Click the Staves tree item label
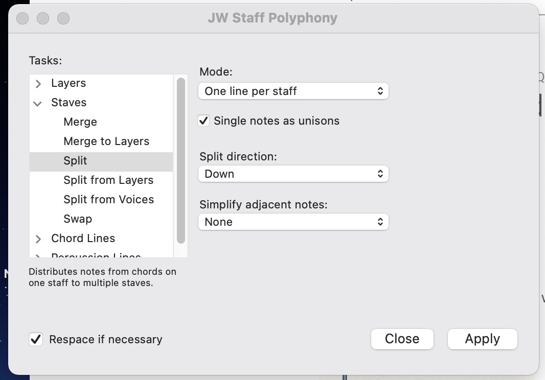The image size is (545, 380). pyautogui.click(x=69, y=103)
